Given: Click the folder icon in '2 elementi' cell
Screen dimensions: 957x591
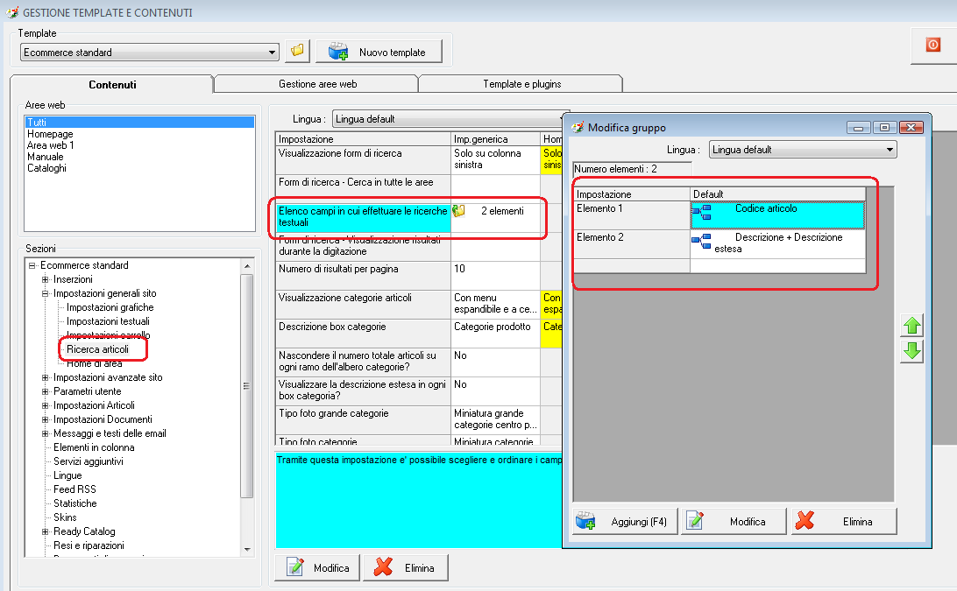Looking at the screenshot, I should point(459,211).
